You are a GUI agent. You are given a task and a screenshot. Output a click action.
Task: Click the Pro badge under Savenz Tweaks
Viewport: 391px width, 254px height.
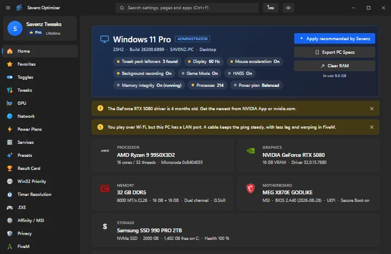pyautogui.click(x=36, y=33)
